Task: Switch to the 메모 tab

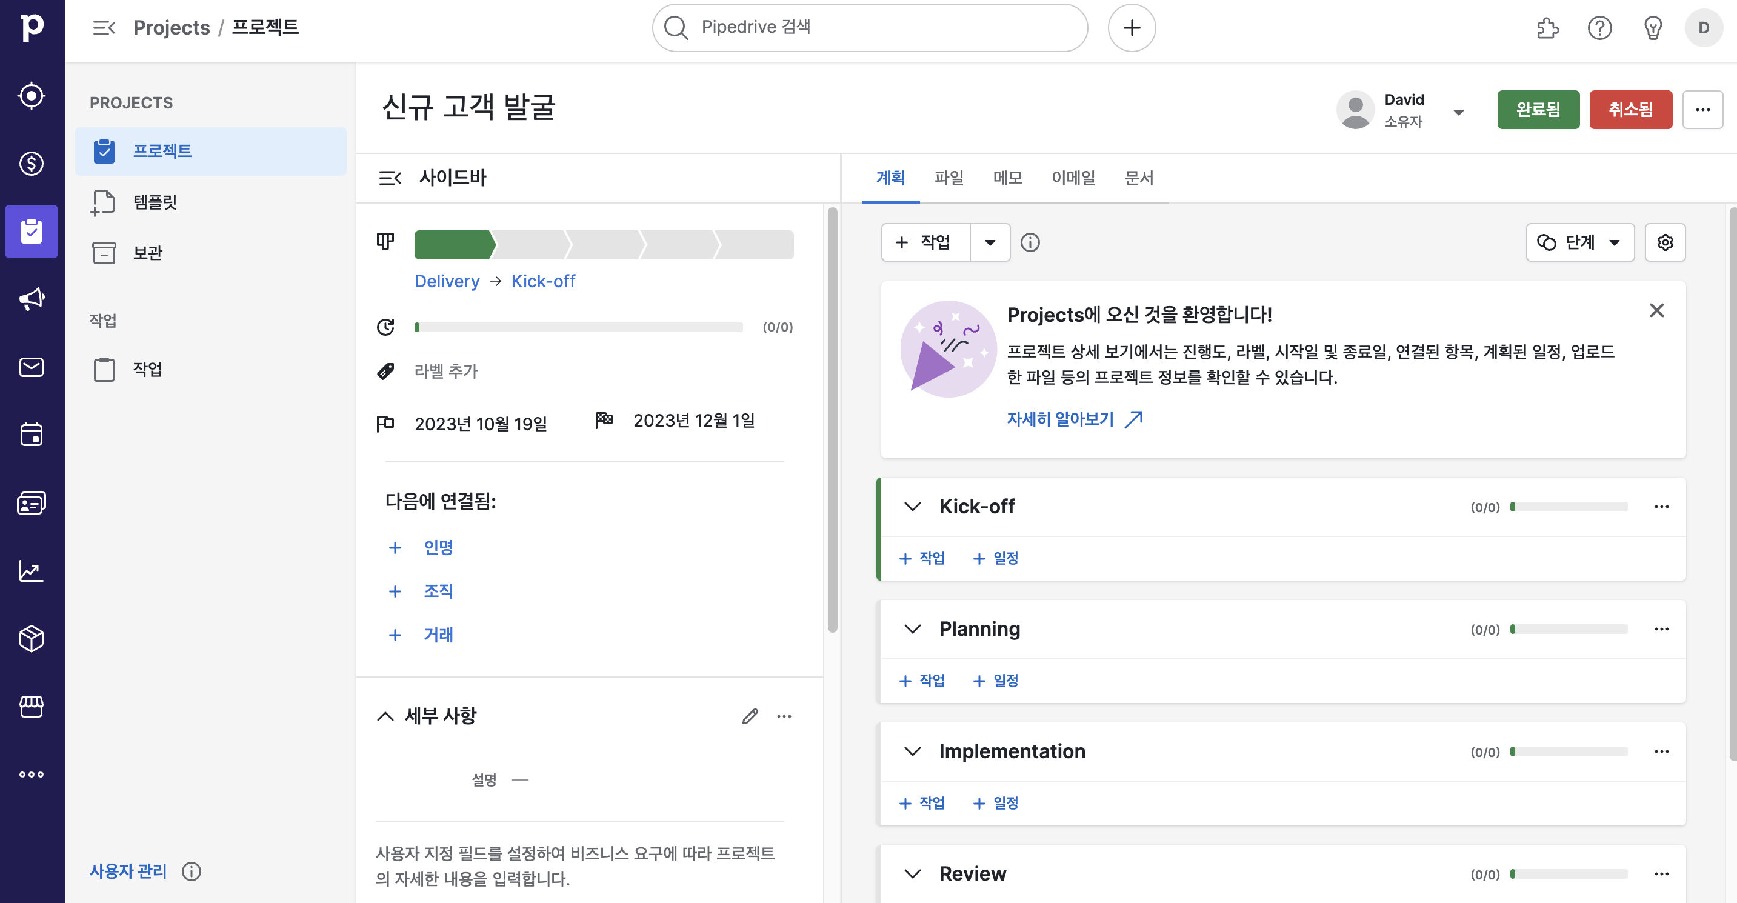Action: pyautogui.click(x=1007, y=178)
